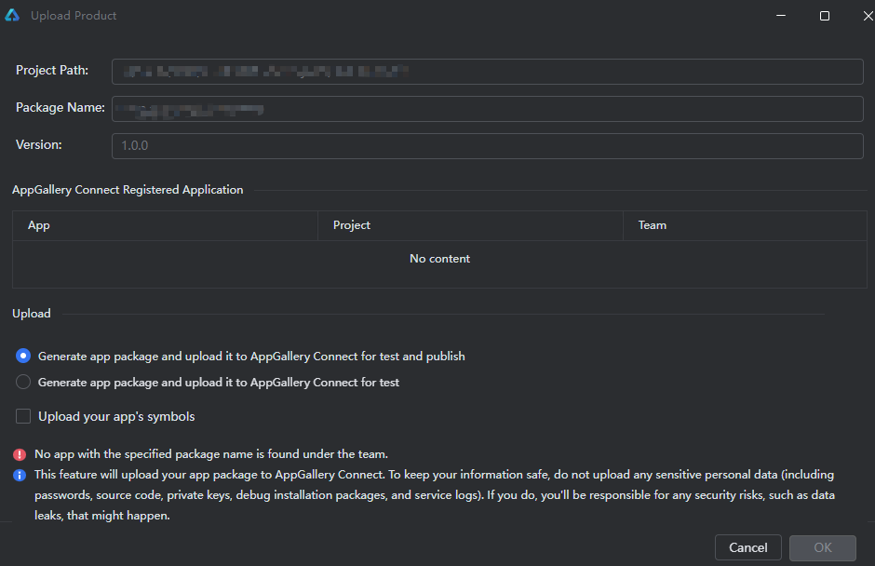The height and width of the screenshot is (566, 875).
Task: Maximize the Upload Product dialog
Action: click(x=824, y=16)
